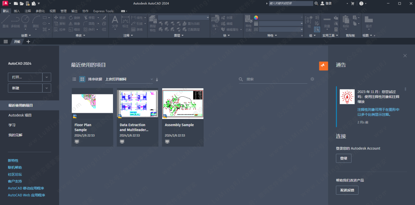
Task: Click the AutoCAD application menu logo
Action: tap(6, 3)
